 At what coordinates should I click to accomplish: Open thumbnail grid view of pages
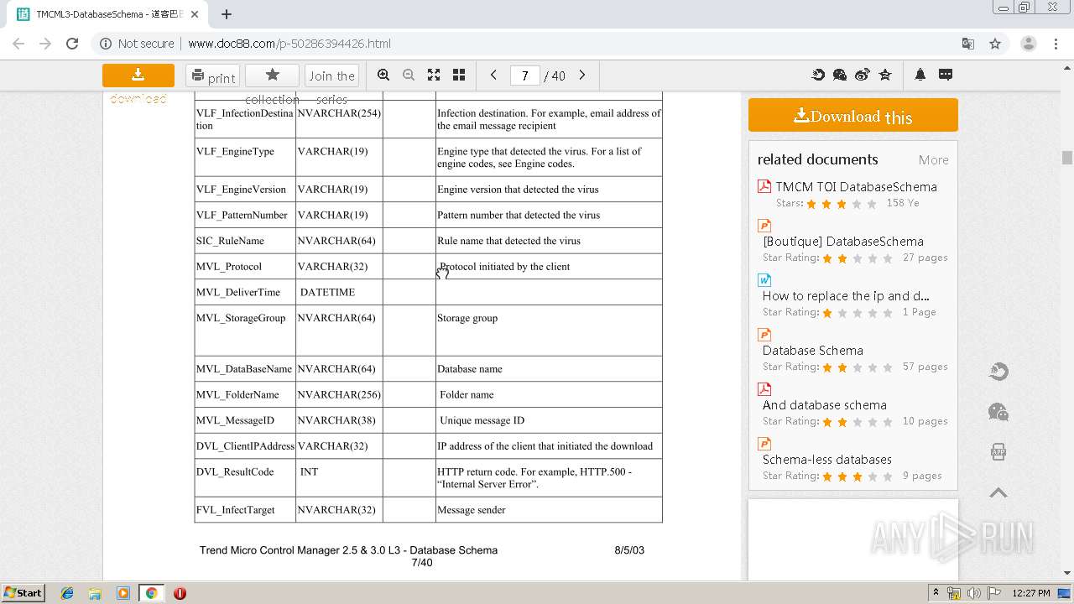point(459,75)
